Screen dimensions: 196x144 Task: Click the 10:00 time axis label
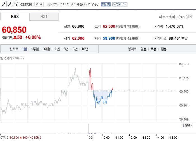coord(106,138)
